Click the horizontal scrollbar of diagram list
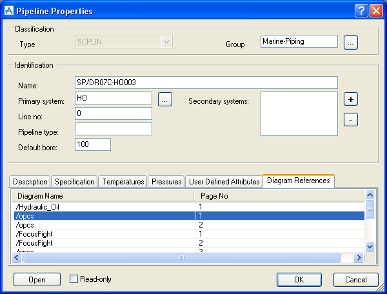Screen dimensions: 387x294 click(182, 257)
